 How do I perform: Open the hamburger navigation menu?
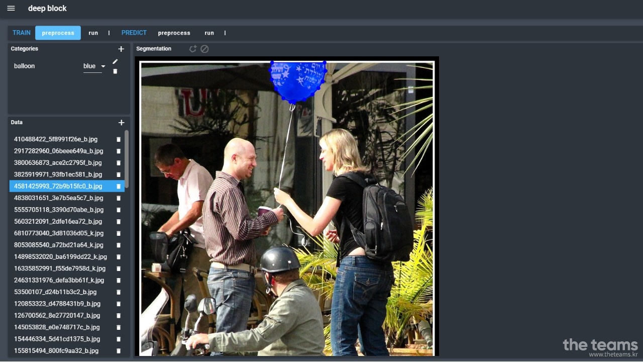[11, 9]
